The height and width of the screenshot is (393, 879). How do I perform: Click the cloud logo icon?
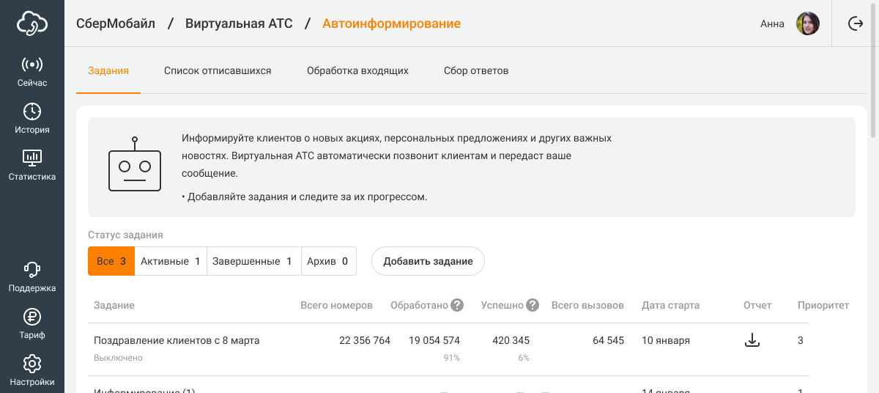click(x=32, y=23)
